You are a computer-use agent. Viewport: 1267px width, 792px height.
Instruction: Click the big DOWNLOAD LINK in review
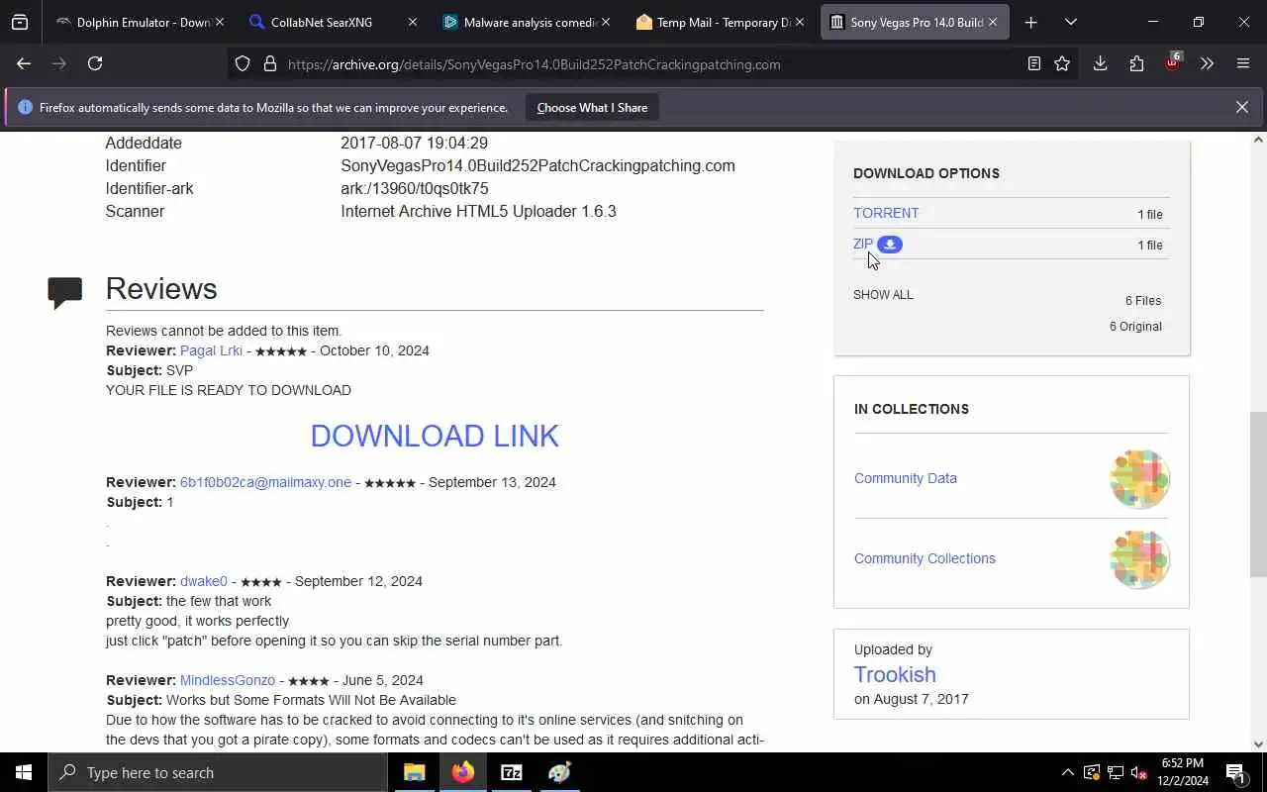point(435,436)
